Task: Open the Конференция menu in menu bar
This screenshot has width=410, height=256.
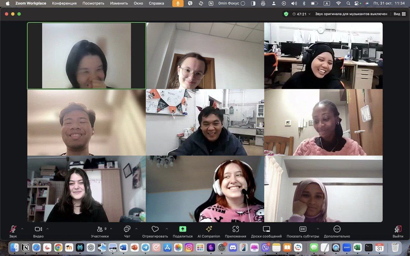Action: [64, 4]
